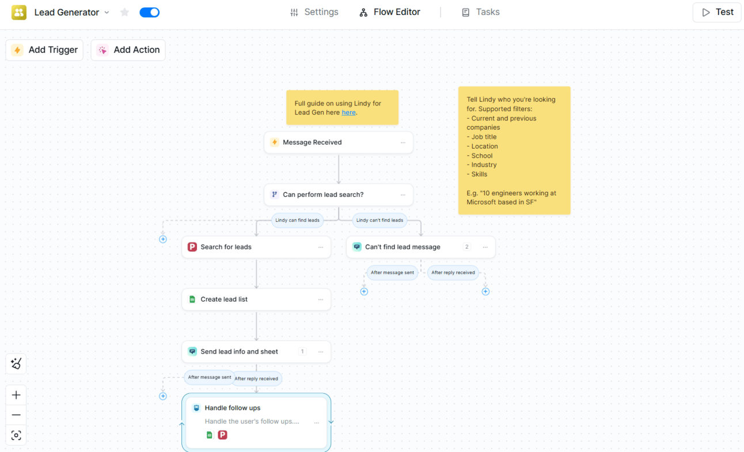
Task: Select the "Lindy can't find leads" condition
Action: 379,220
